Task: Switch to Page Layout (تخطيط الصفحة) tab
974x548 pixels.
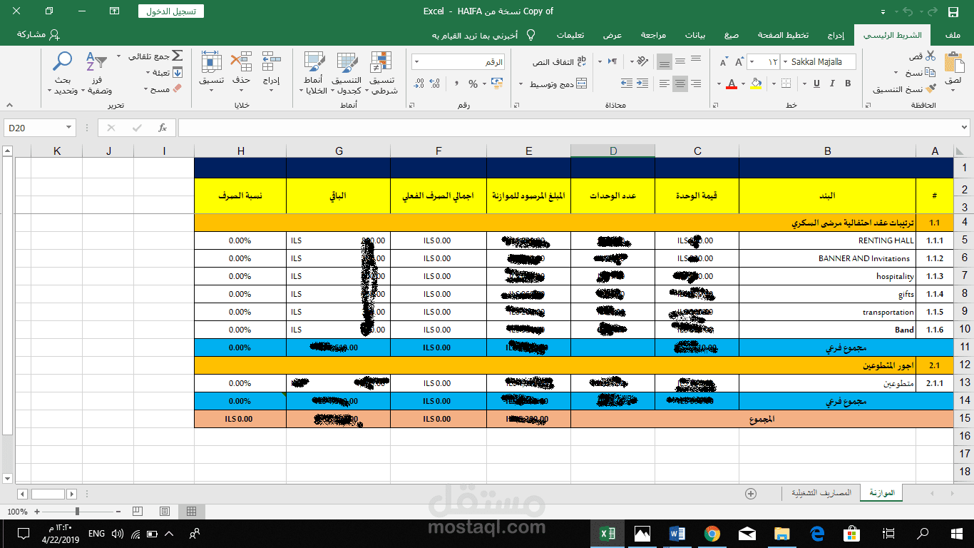Action: coord(783,35)
